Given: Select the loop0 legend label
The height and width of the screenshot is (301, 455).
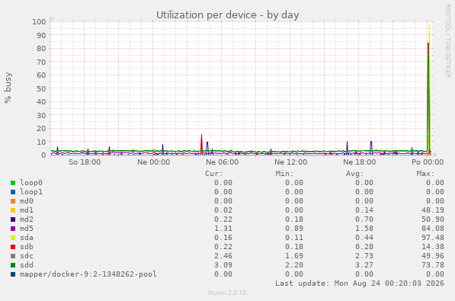Looking at the screenshot, I should click(31, 183).
